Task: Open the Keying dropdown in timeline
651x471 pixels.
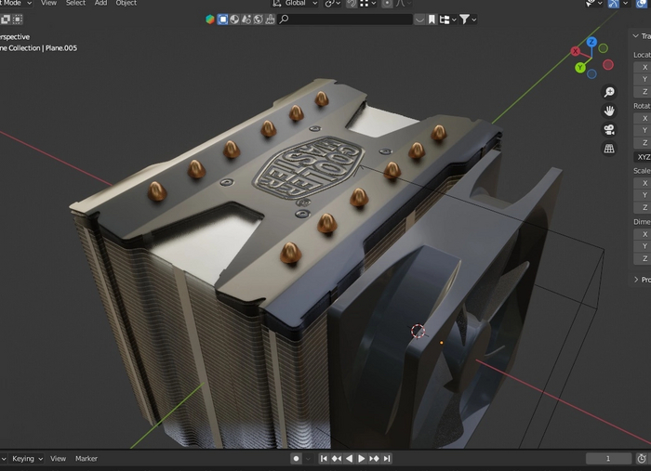Action: tap(25, 459)
